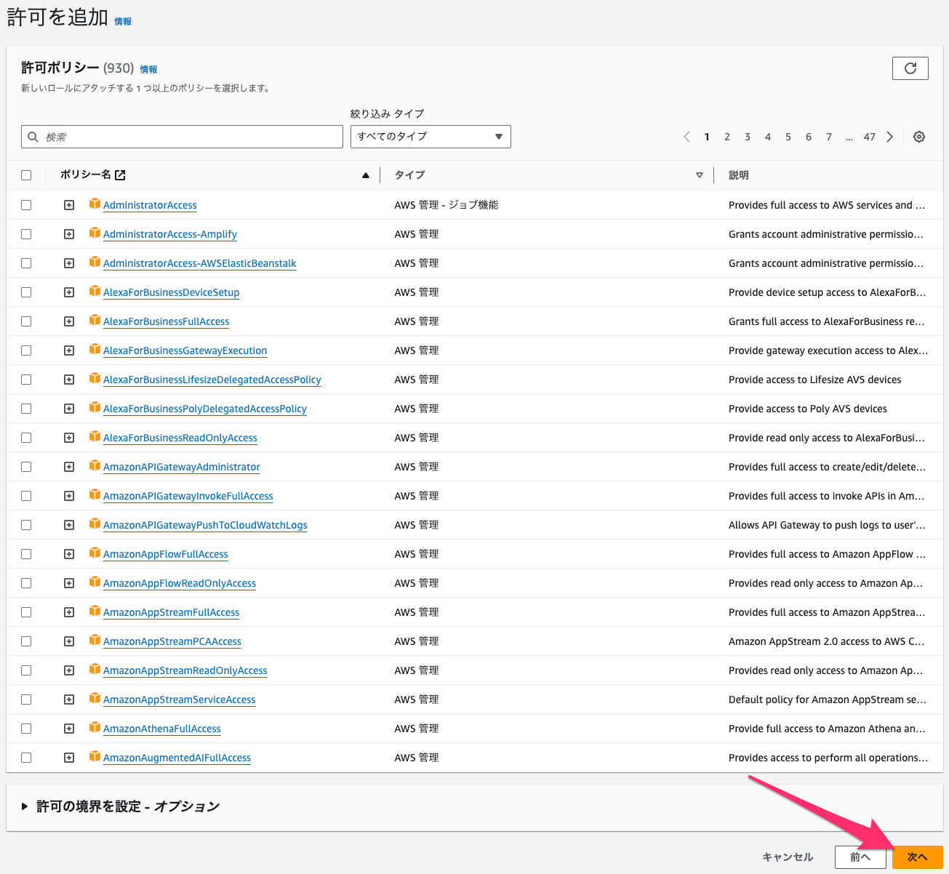Check the AdministratorAccess-Amplify row checkbox

tap(26, 234)
